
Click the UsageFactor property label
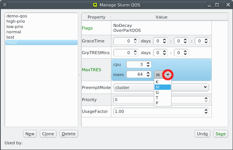click(x=95, y=111)
